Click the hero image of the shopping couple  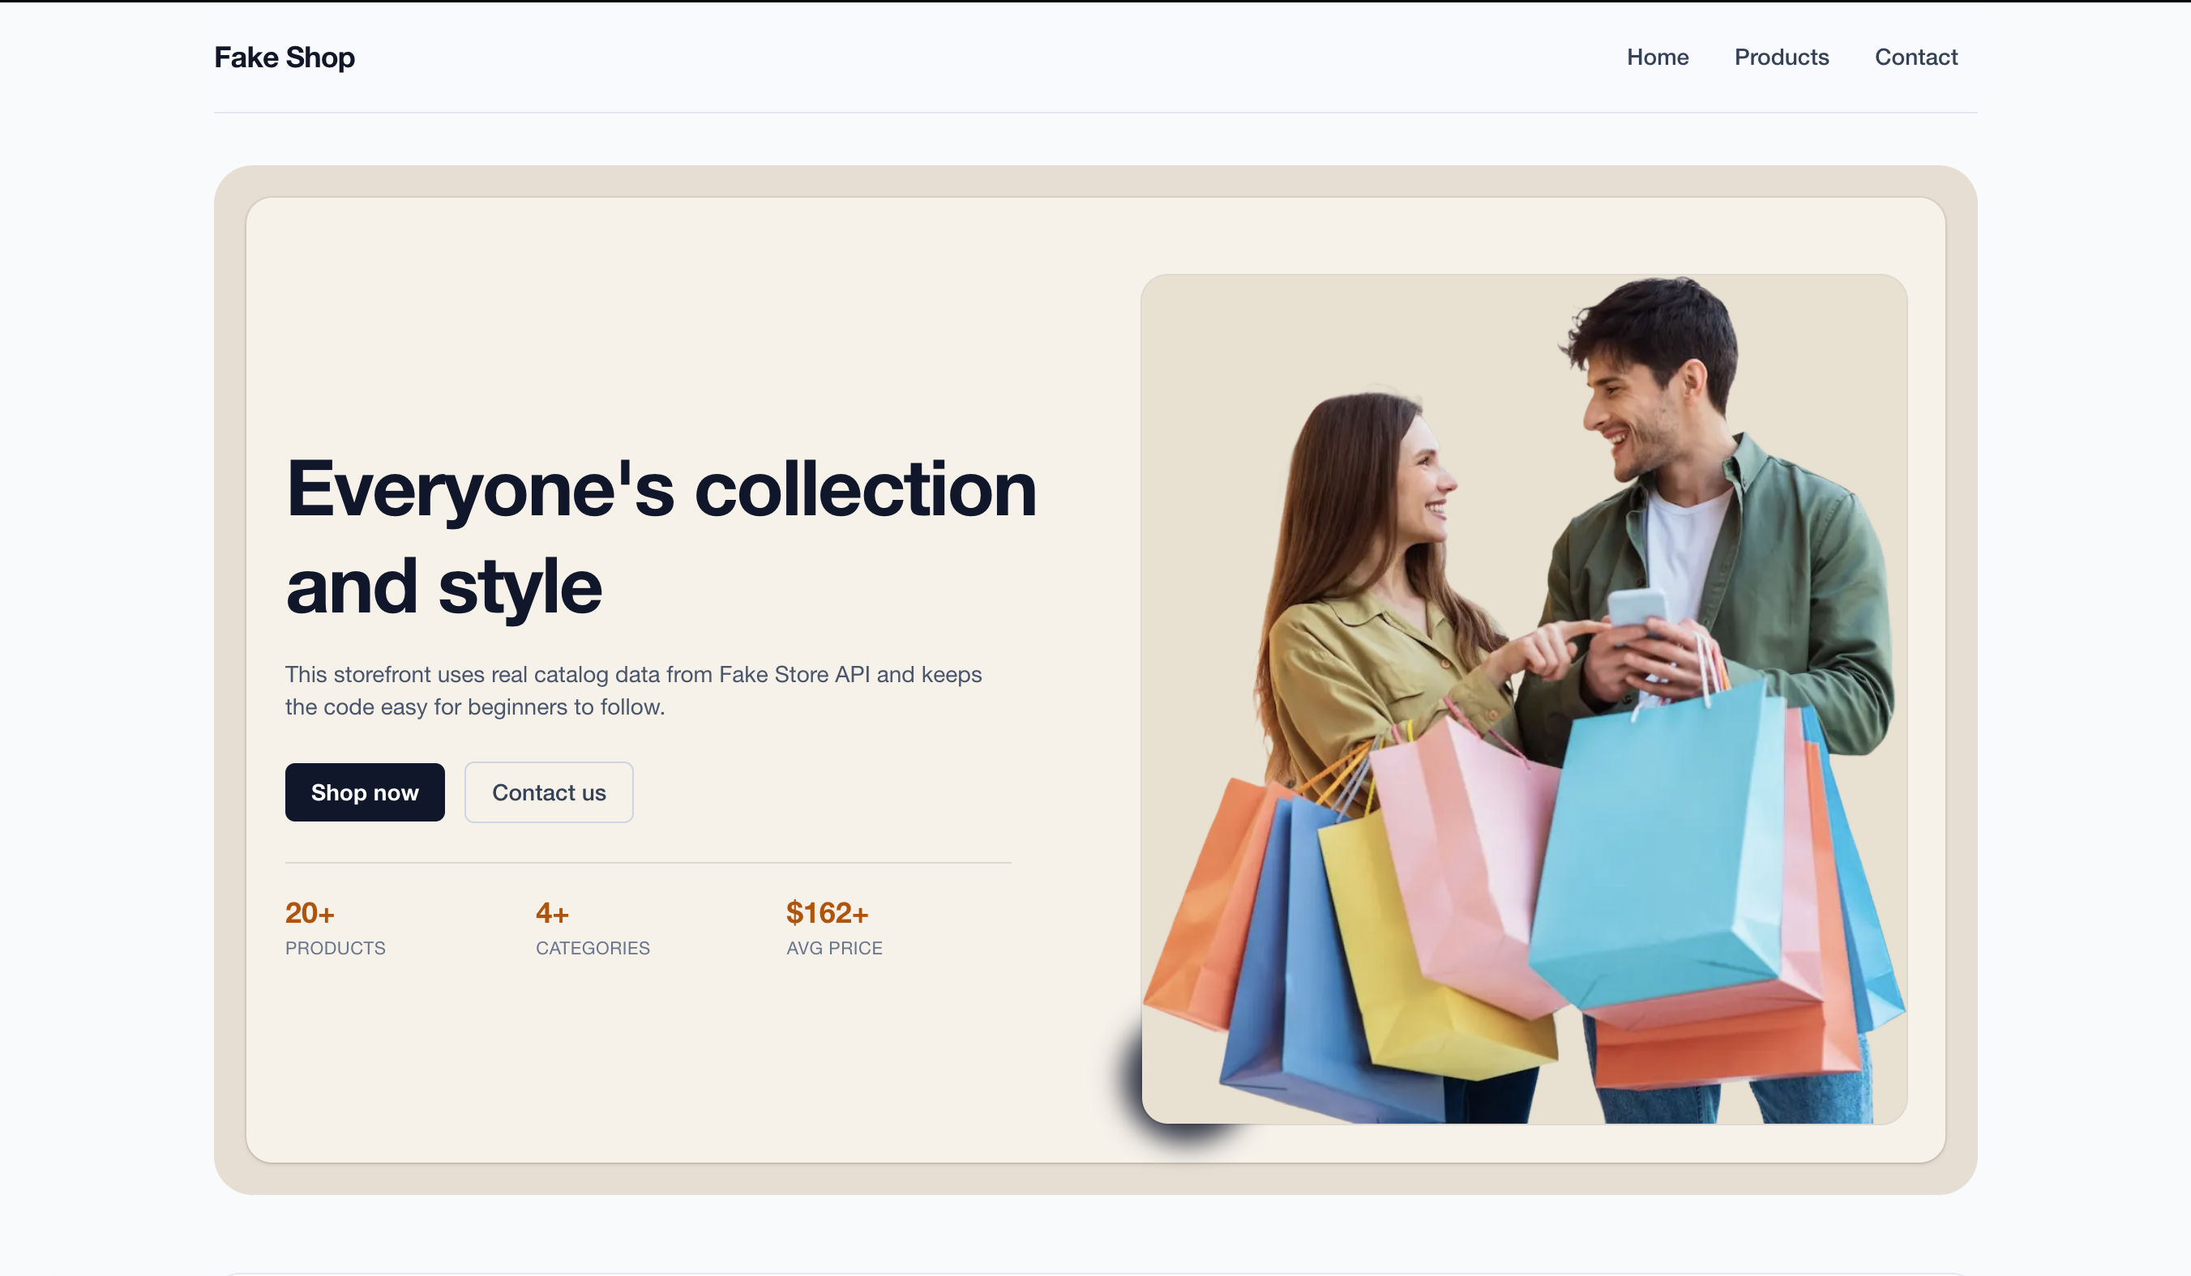(x=1524, y=699)
